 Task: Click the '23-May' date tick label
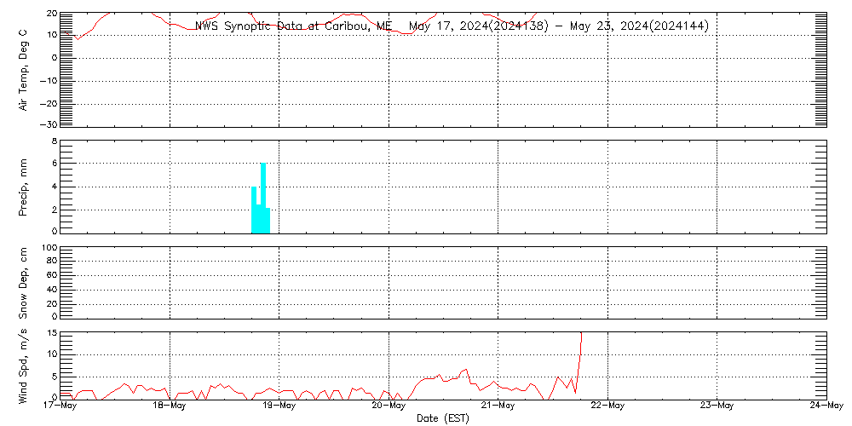tap(717, 406)
